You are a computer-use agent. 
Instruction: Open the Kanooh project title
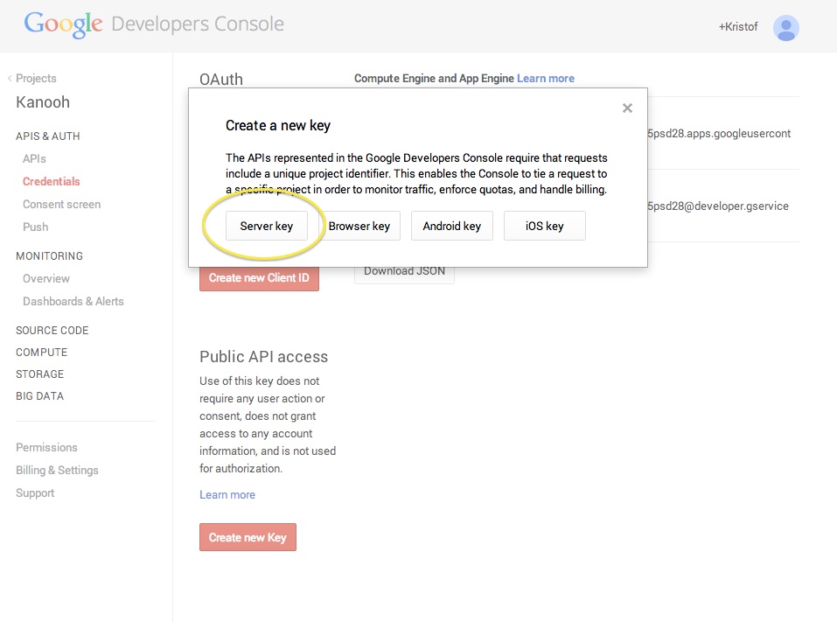pyautogui.click(x=43, y=102)
